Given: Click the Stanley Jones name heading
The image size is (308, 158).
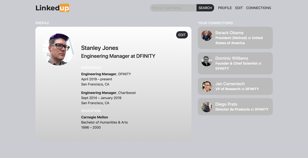Looking at the screenshot, I should tap(100, 48).
